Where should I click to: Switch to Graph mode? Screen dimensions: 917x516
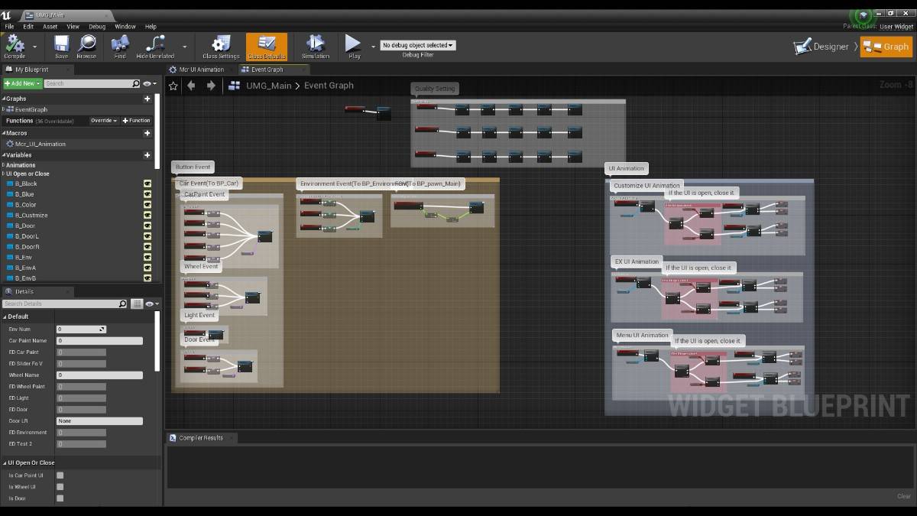click(886, 47)
